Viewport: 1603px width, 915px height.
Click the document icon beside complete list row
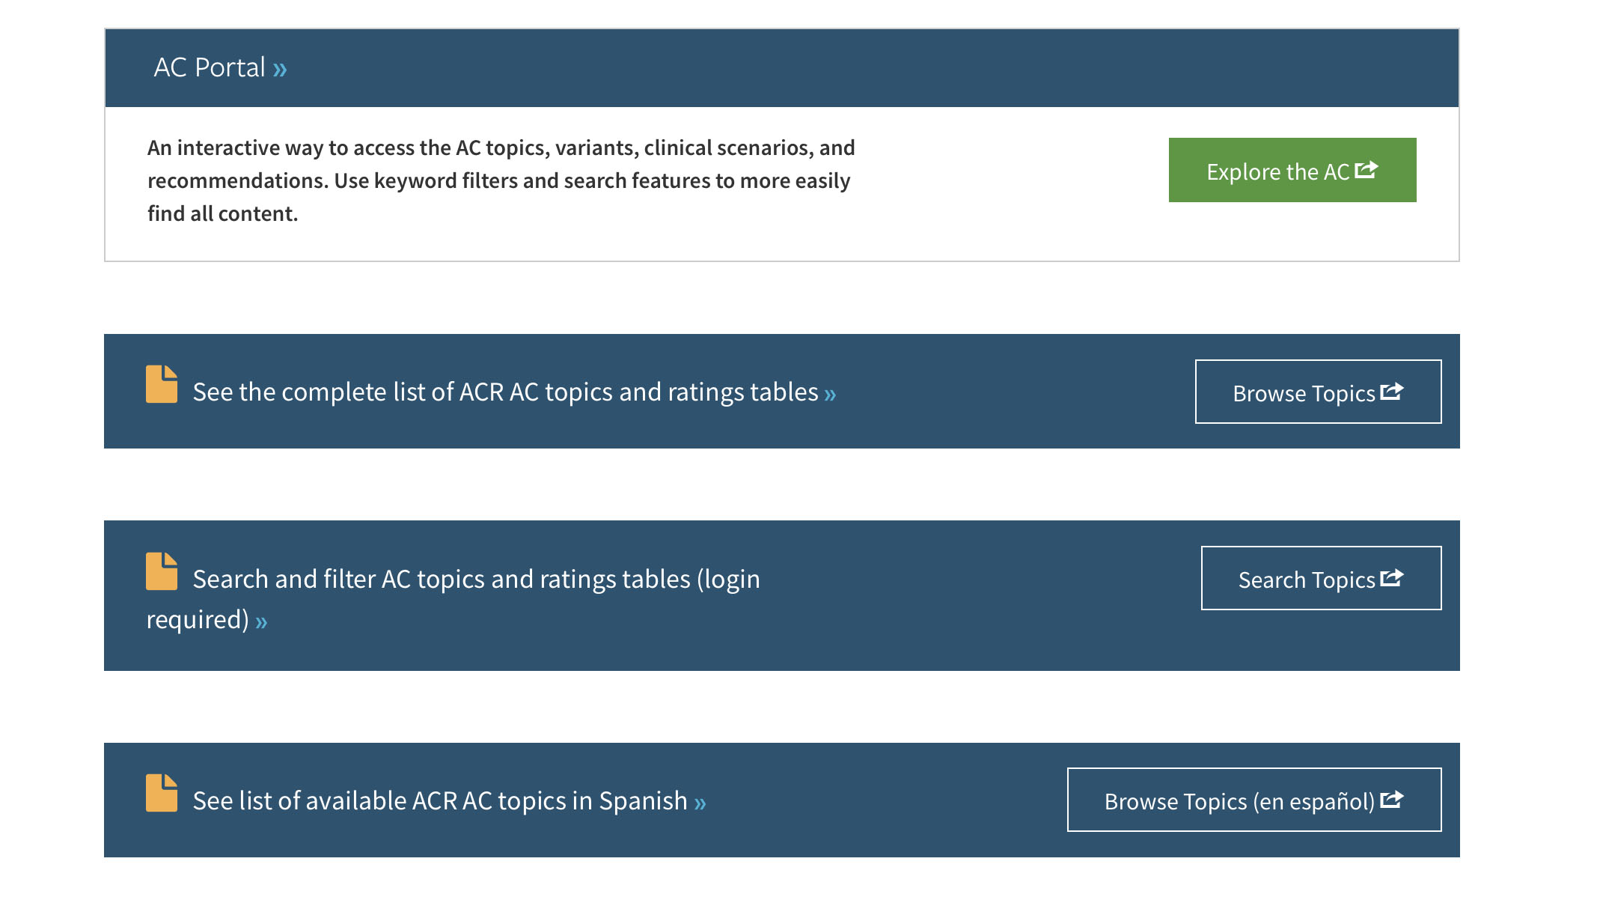(x=162, y=384)
